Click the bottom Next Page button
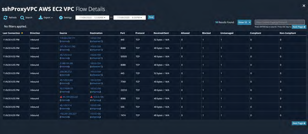The image size is (308, 134). pyautogui.click(x=299, y=123)
